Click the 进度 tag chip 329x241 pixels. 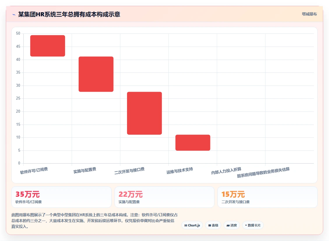point(232,225)
